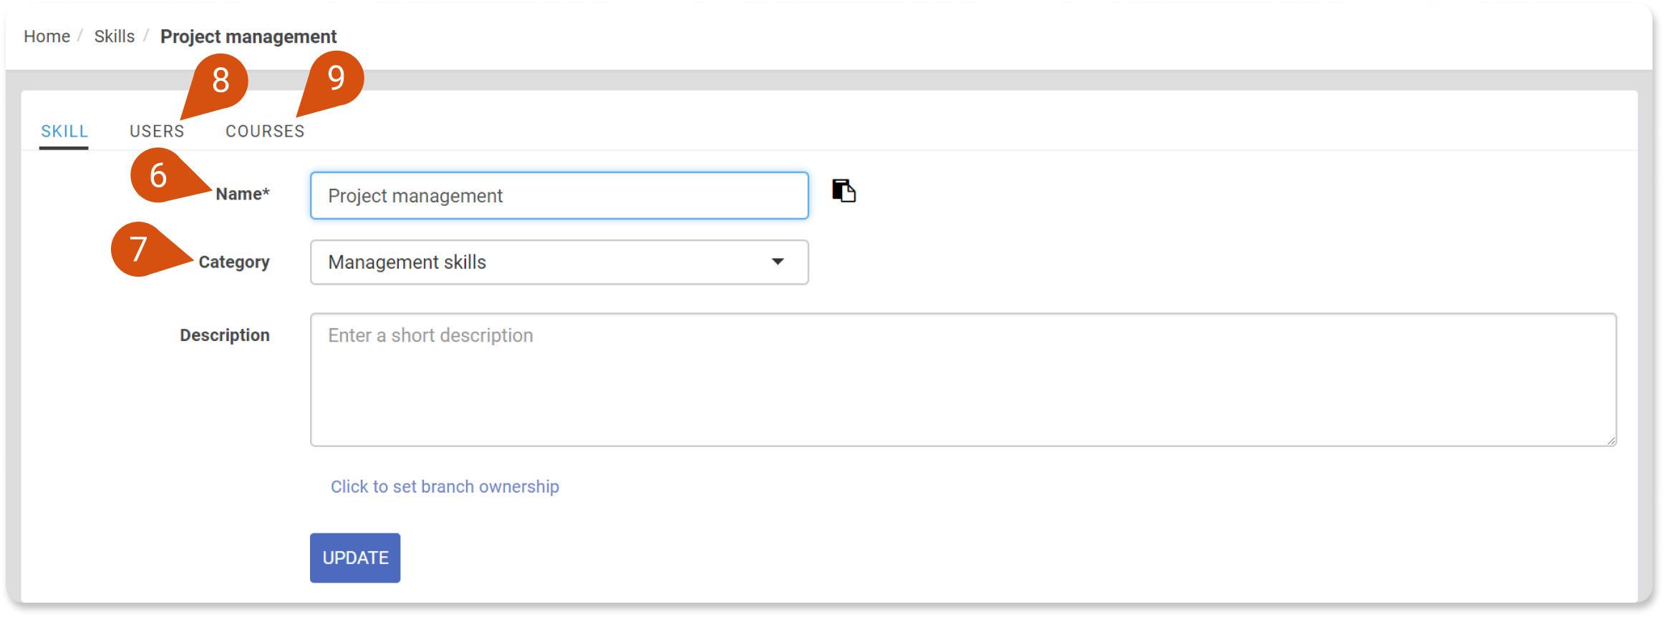
Task: Click the orange callout marker 9
Action: pos(336,77)
